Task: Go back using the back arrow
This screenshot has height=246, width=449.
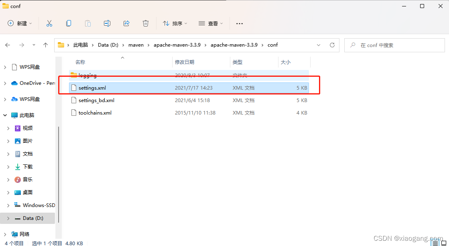Action: click(7, 45)
